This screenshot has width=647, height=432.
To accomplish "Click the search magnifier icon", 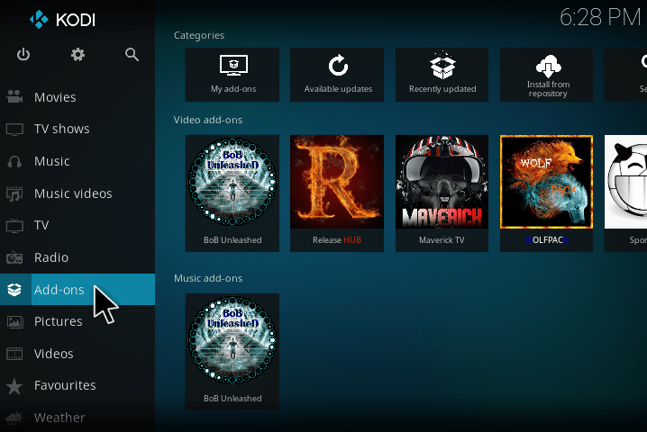I will click(x=132, y=54).
